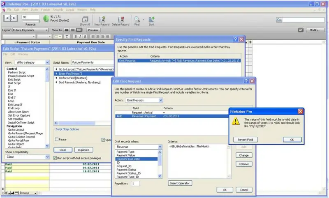The image size is (329, 198).
Task: Click the Show All records icon
Action: click(85, 19)
